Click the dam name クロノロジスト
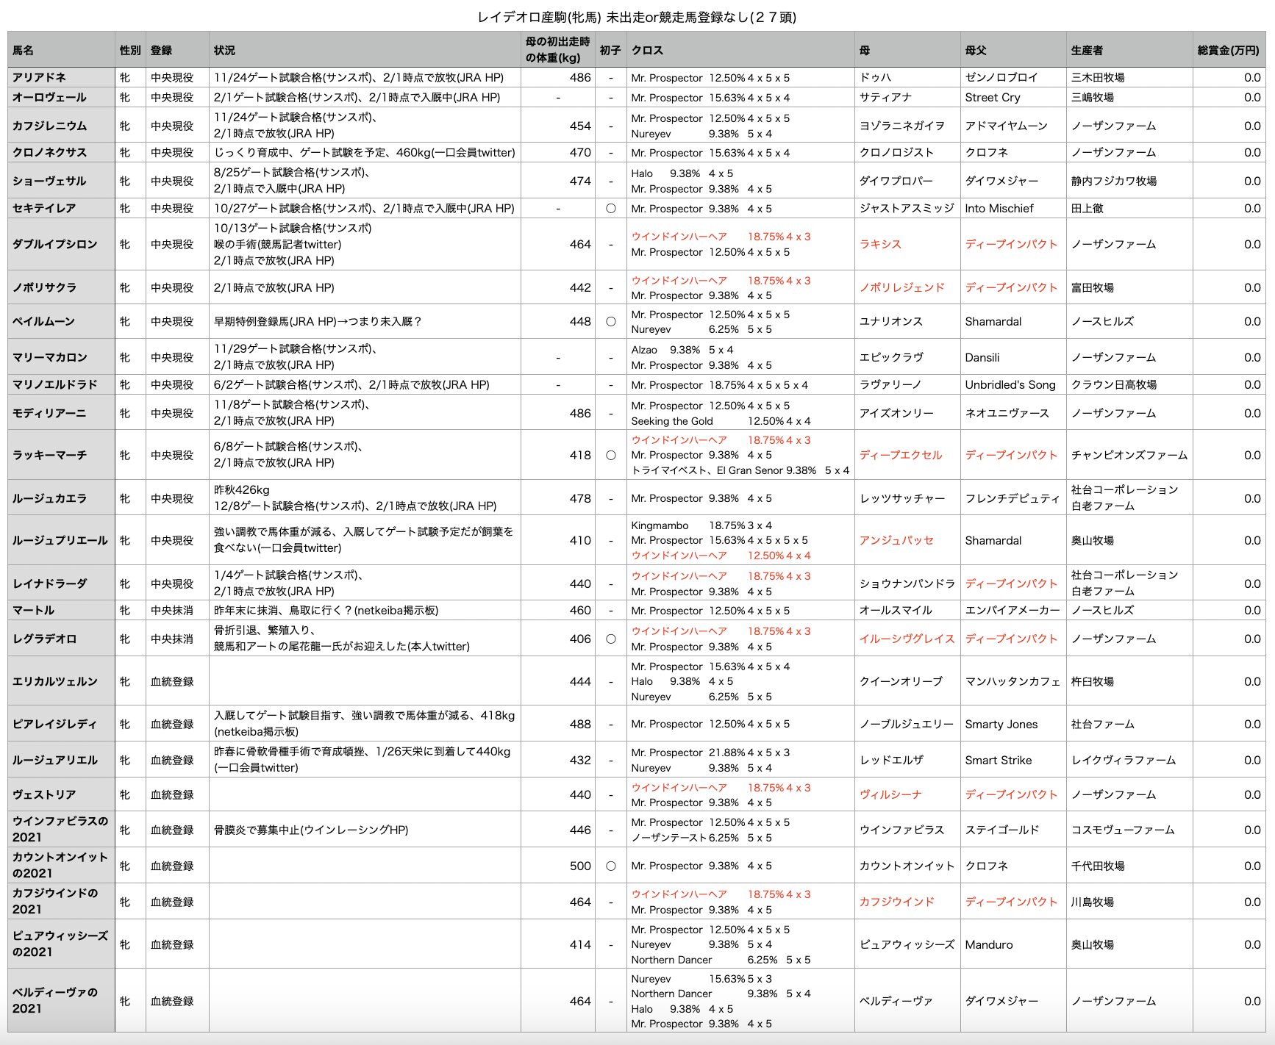The height and width of the screenshot is (1045, 1275). pyautogui.click(x=896, y=152)
